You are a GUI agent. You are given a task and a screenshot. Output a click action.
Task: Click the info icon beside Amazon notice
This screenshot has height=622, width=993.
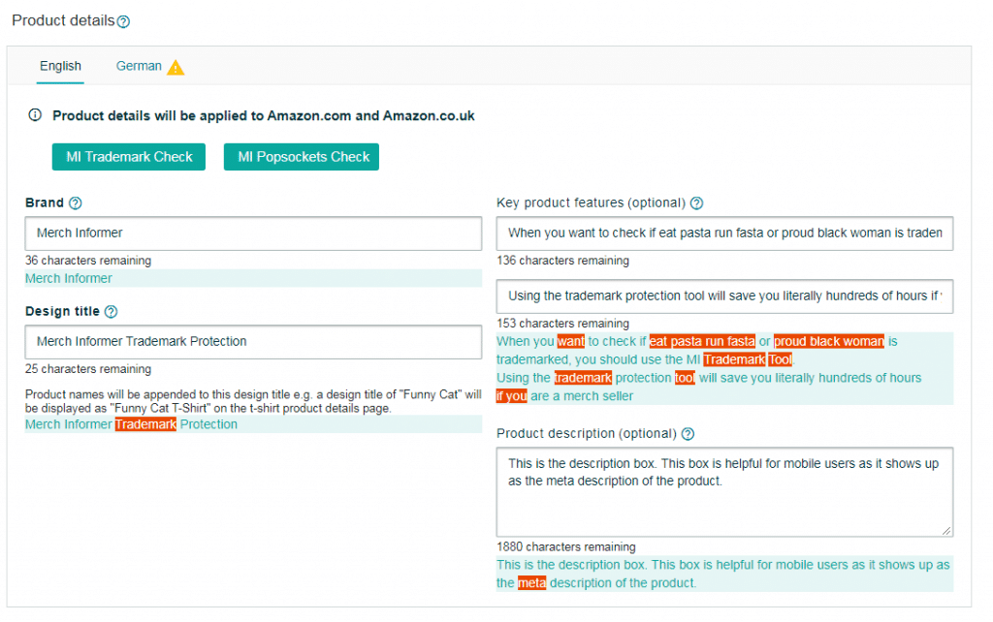(x=35, y=115)
